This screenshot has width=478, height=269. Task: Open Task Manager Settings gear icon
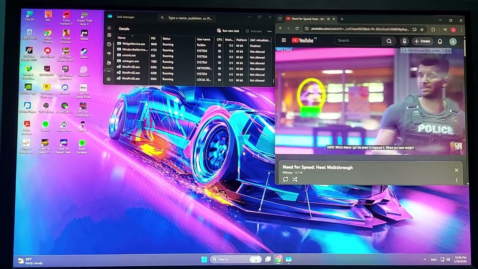pyautogui.click(x=109, y=79)
